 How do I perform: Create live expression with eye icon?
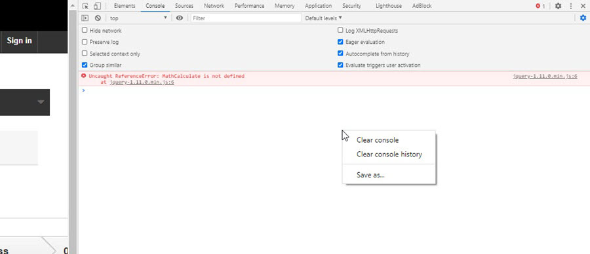point(180,18)
